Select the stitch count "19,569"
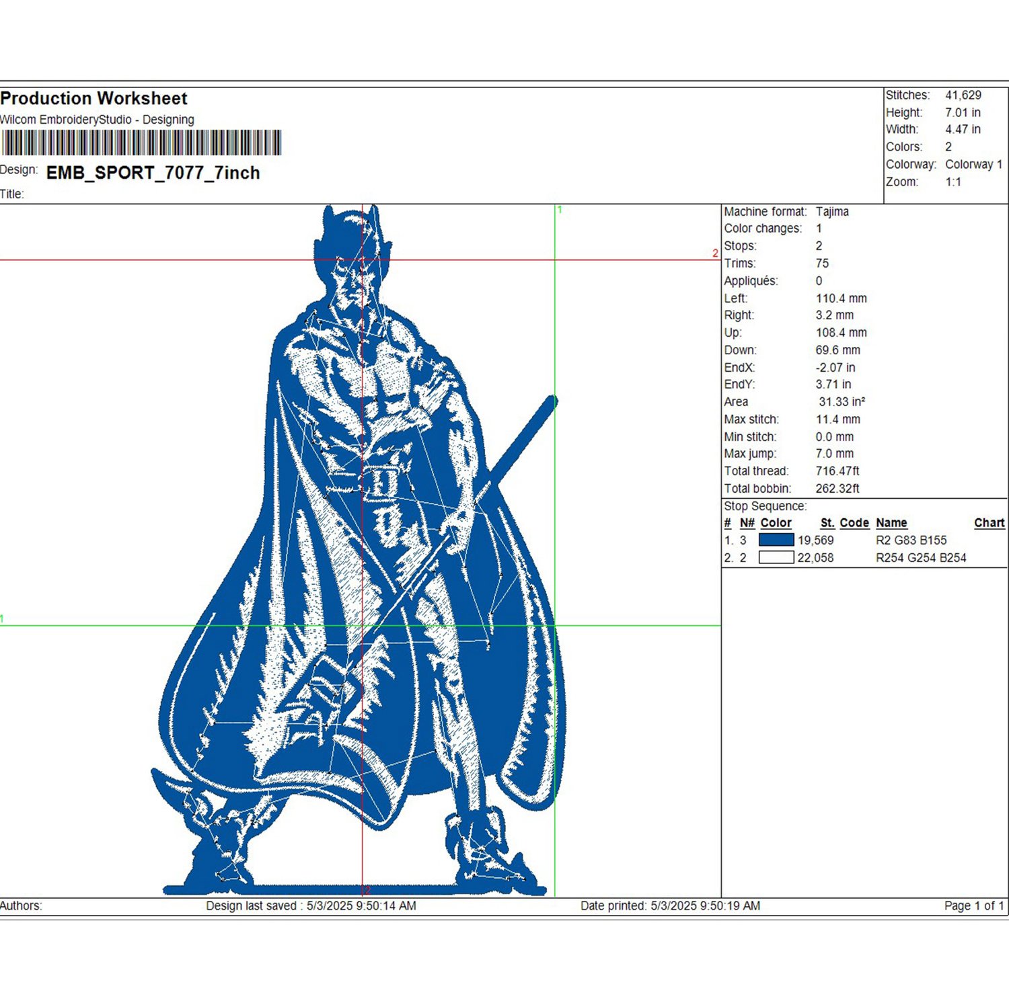Screen dimensions: 1009x1005 815,540
